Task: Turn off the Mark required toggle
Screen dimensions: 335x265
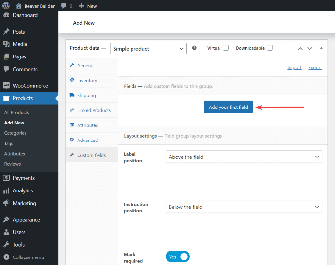Action: 177,257
